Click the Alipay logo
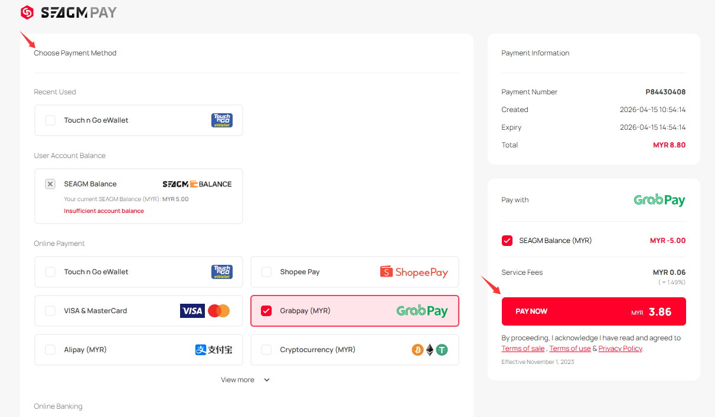The height and width of the screenshot is (417, 715). (213, 350)
